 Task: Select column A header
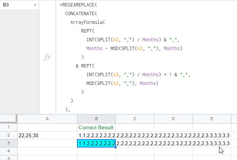47,119
